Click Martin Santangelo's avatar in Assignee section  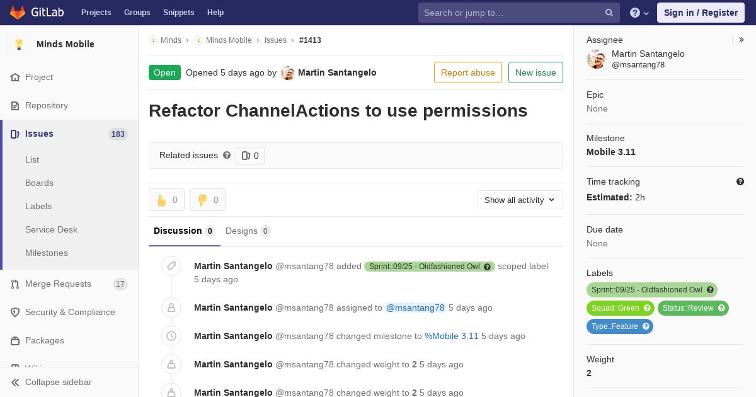pos(596,59)
